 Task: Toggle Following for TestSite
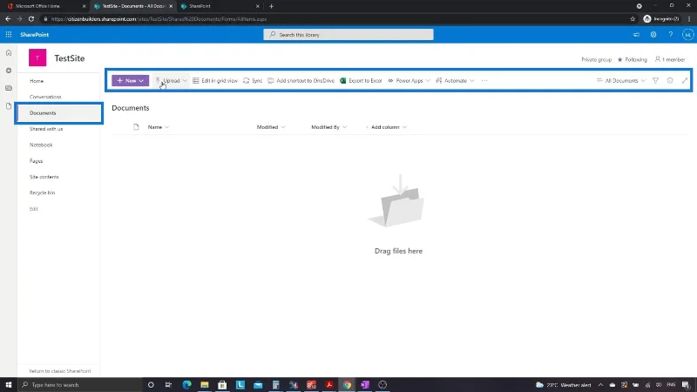(633, 59)
